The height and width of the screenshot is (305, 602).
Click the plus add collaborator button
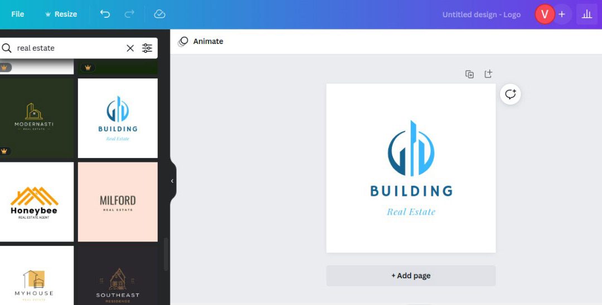coord(562,14)
